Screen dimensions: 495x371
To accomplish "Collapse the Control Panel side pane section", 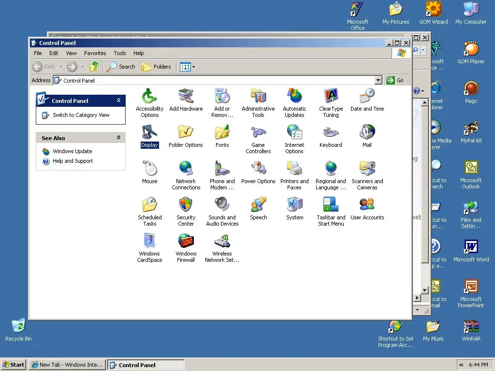I will pos(119,100).
